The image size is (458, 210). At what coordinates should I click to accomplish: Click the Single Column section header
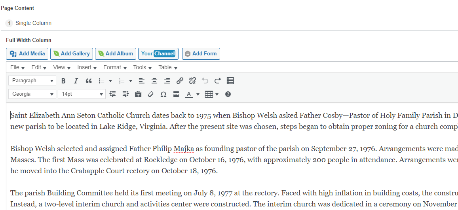pyautogui.click(x=33, y=23)
